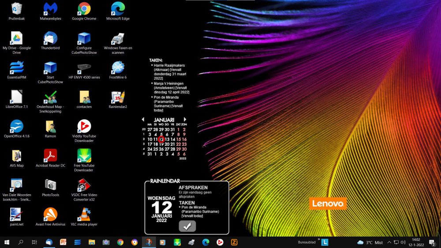Open the Windows Start menu

pyautogui.click(x=7, y=242)
